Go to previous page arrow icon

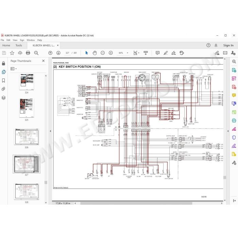[50, 53]
